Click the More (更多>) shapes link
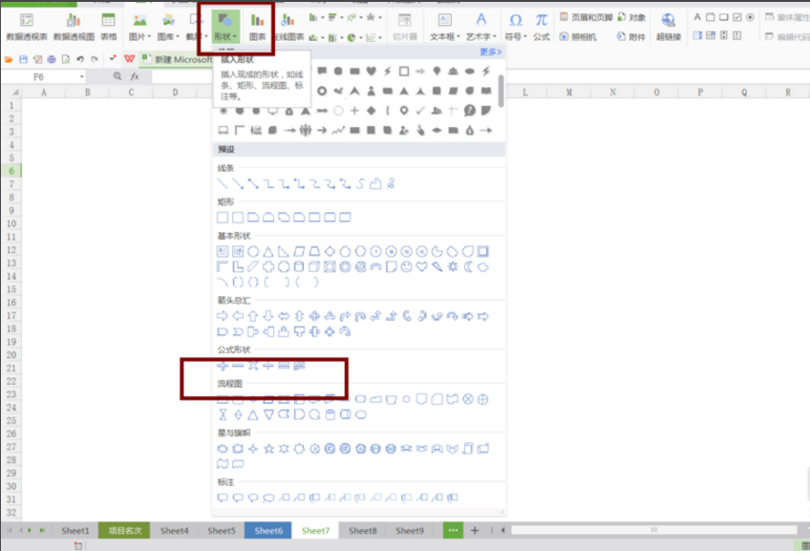810x551 pixels. pyautogui.click(x=490, y=52)
